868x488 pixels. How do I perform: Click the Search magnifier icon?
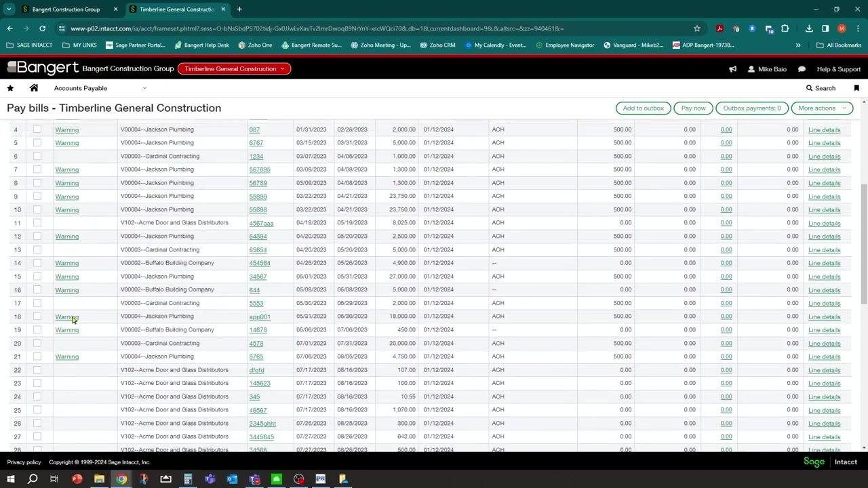click(809, 88)
